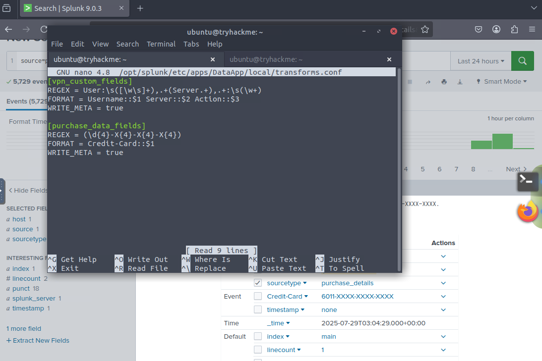542x361 pixels.
Task: Check the Credit-Card field checkbox
Action: [258, 297]
